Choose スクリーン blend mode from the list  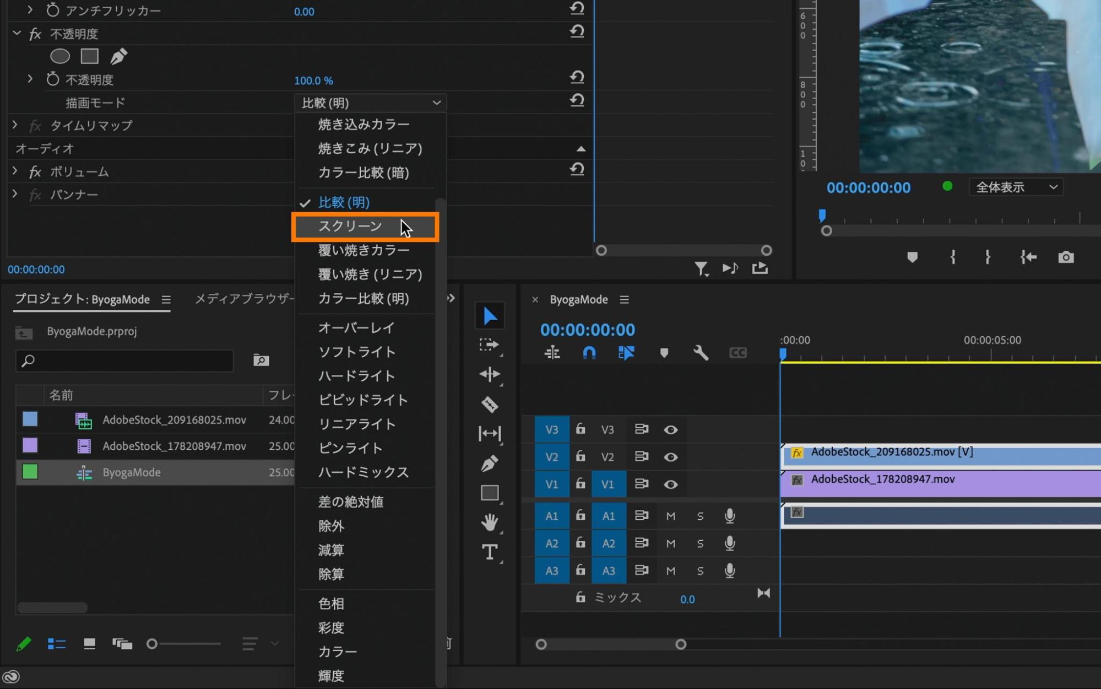coord(350,226)
